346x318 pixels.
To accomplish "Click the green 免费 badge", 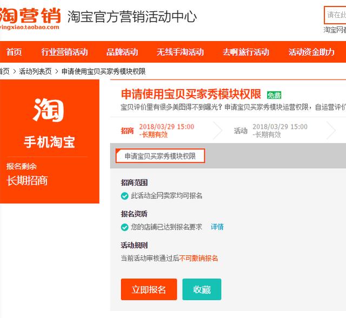I will click(274, 95).
